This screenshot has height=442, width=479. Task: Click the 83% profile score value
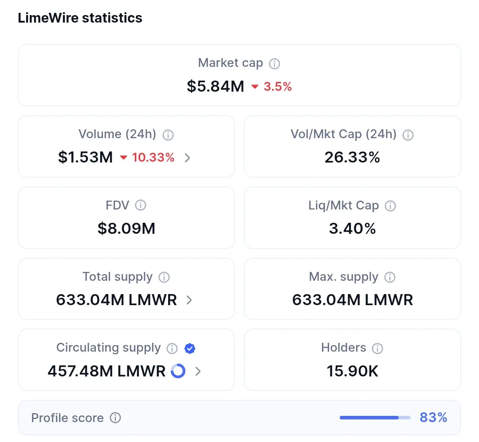[x=433, y=417]
